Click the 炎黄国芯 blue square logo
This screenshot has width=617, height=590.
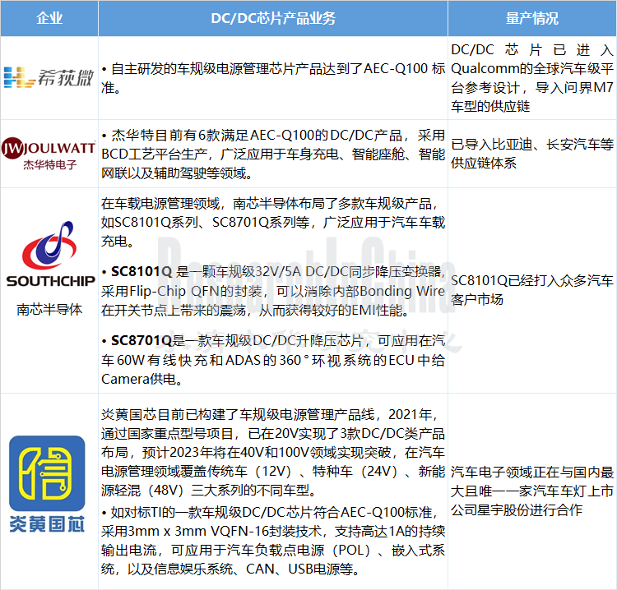[x=47, y=473]
